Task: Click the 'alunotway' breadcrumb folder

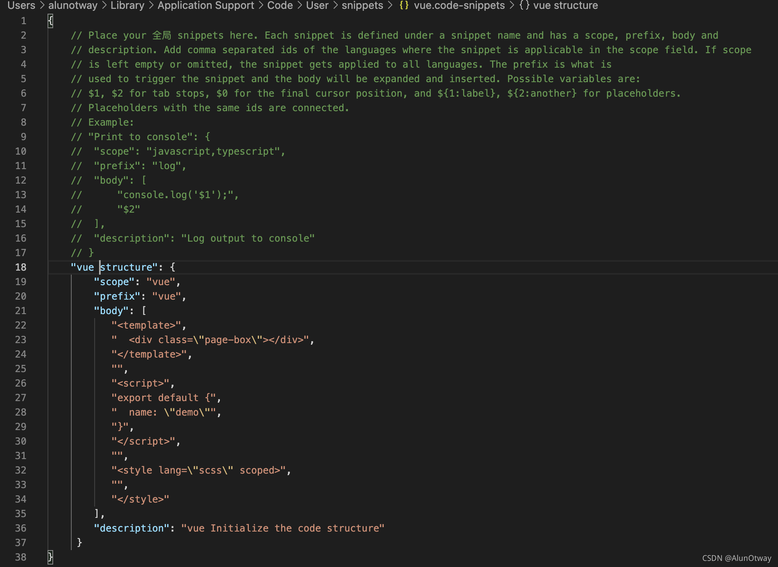Action: click(73, 6)
